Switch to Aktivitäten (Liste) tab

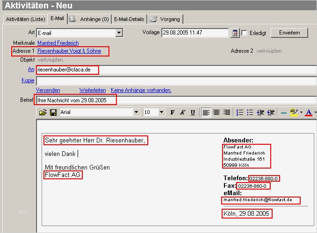point(25,19)
